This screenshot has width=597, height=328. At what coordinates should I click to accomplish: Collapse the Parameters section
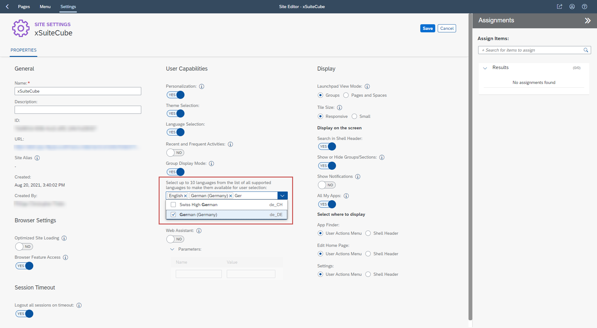coord(172,249)
